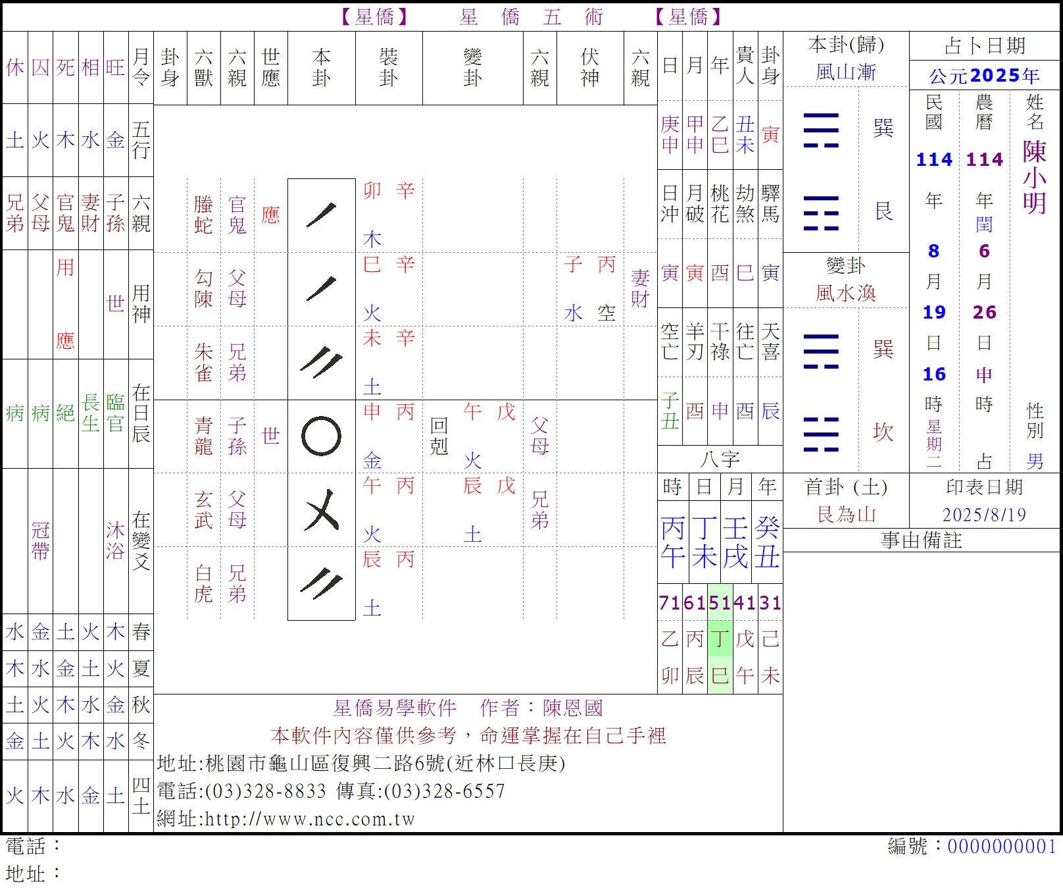Select the single slash line symbol beside 螣蛇

click(321, 215)
